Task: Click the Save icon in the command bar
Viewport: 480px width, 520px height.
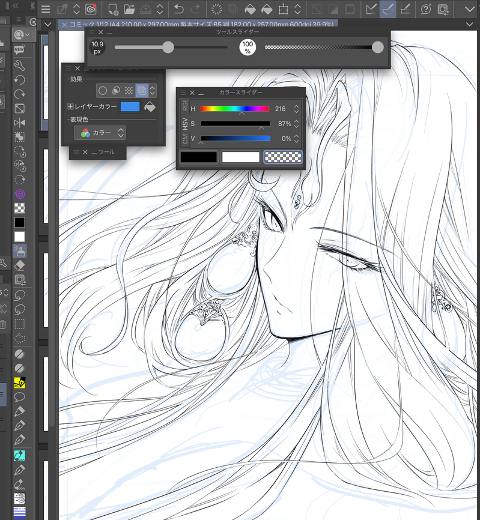Action: coord(145,9)
